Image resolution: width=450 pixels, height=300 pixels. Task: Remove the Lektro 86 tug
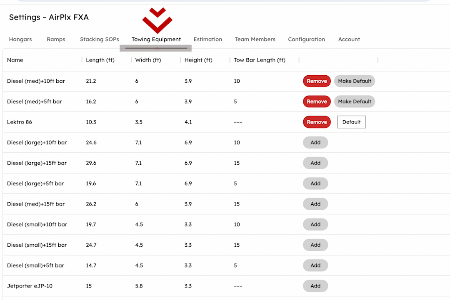(x=317, y=122)
